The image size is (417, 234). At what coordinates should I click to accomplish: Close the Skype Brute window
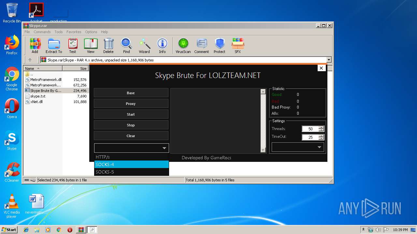[321, 68]
